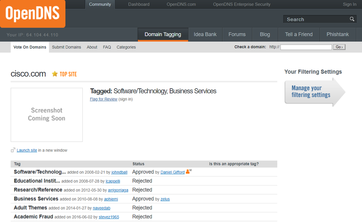
Task: Click the launch site external window icon
Action: coord(13,150)
